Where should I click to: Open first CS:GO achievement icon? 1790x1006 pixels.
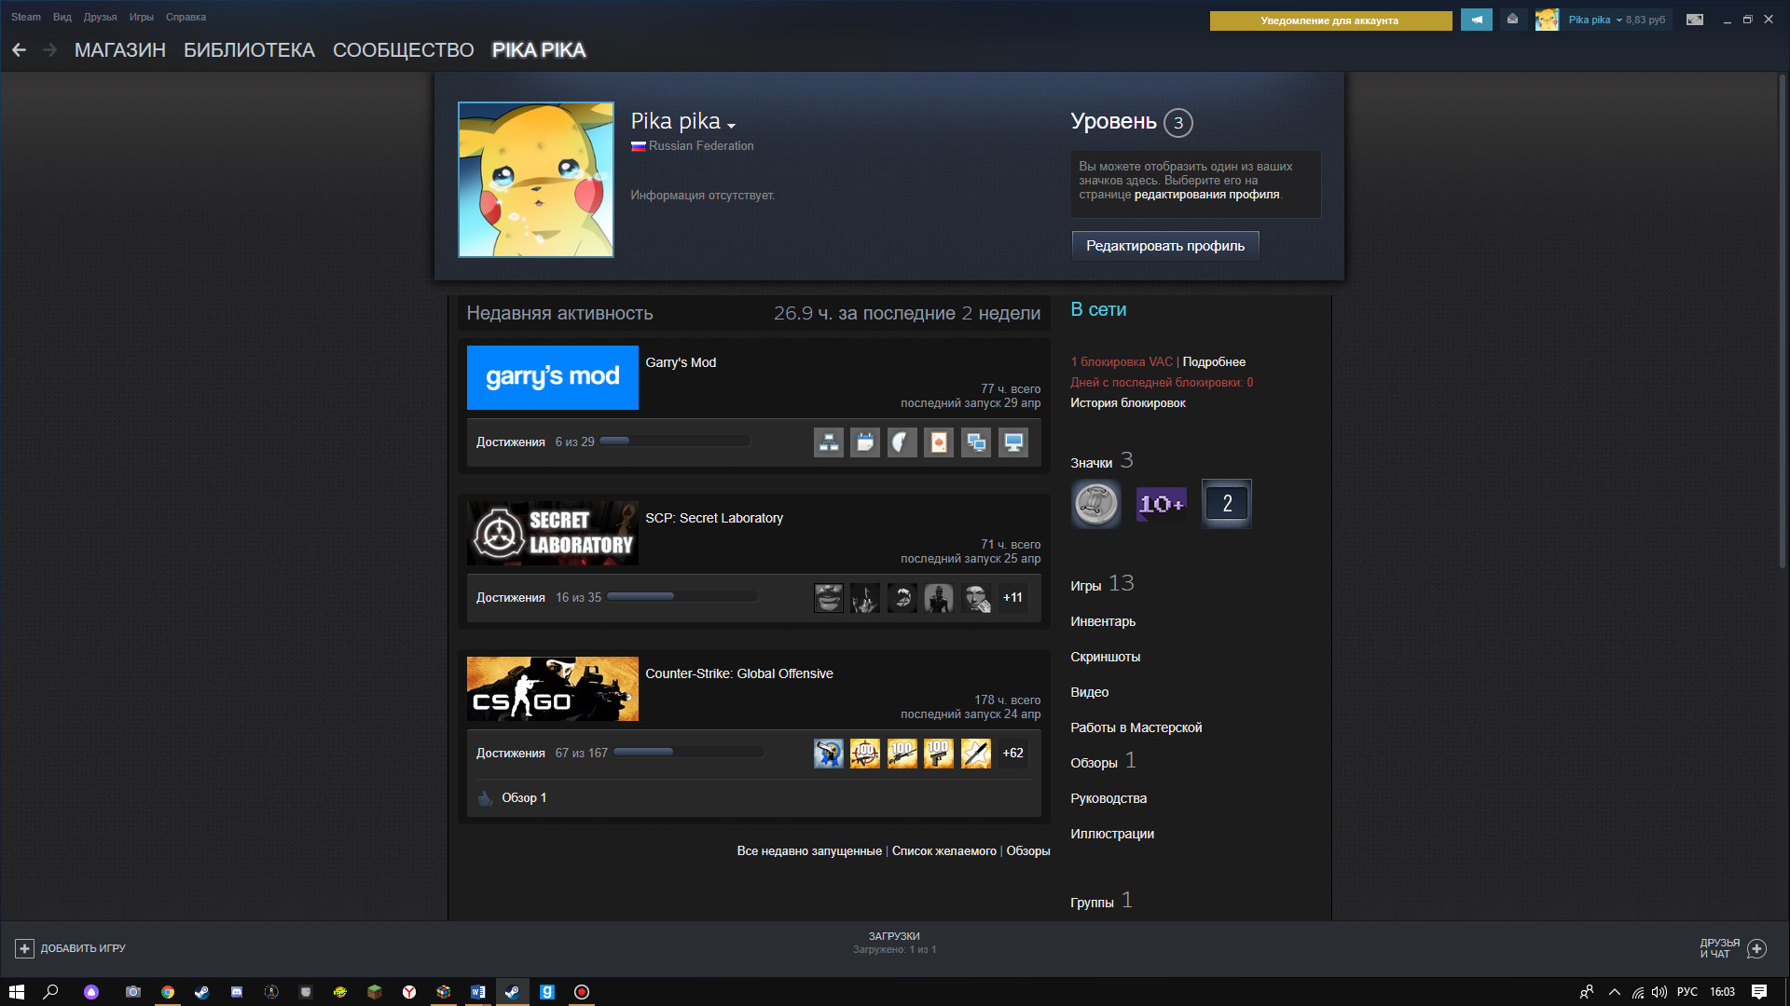(828, 754)
